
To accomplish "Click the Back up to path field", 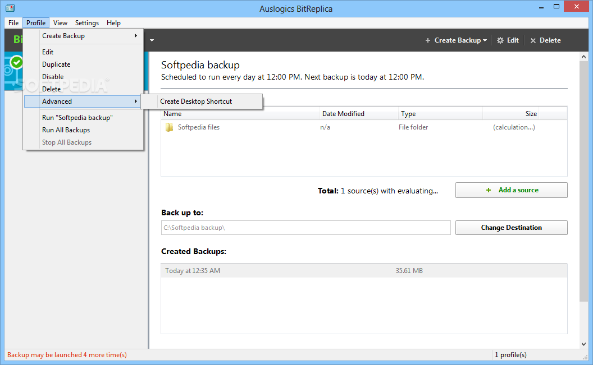I will pos(306,228).
